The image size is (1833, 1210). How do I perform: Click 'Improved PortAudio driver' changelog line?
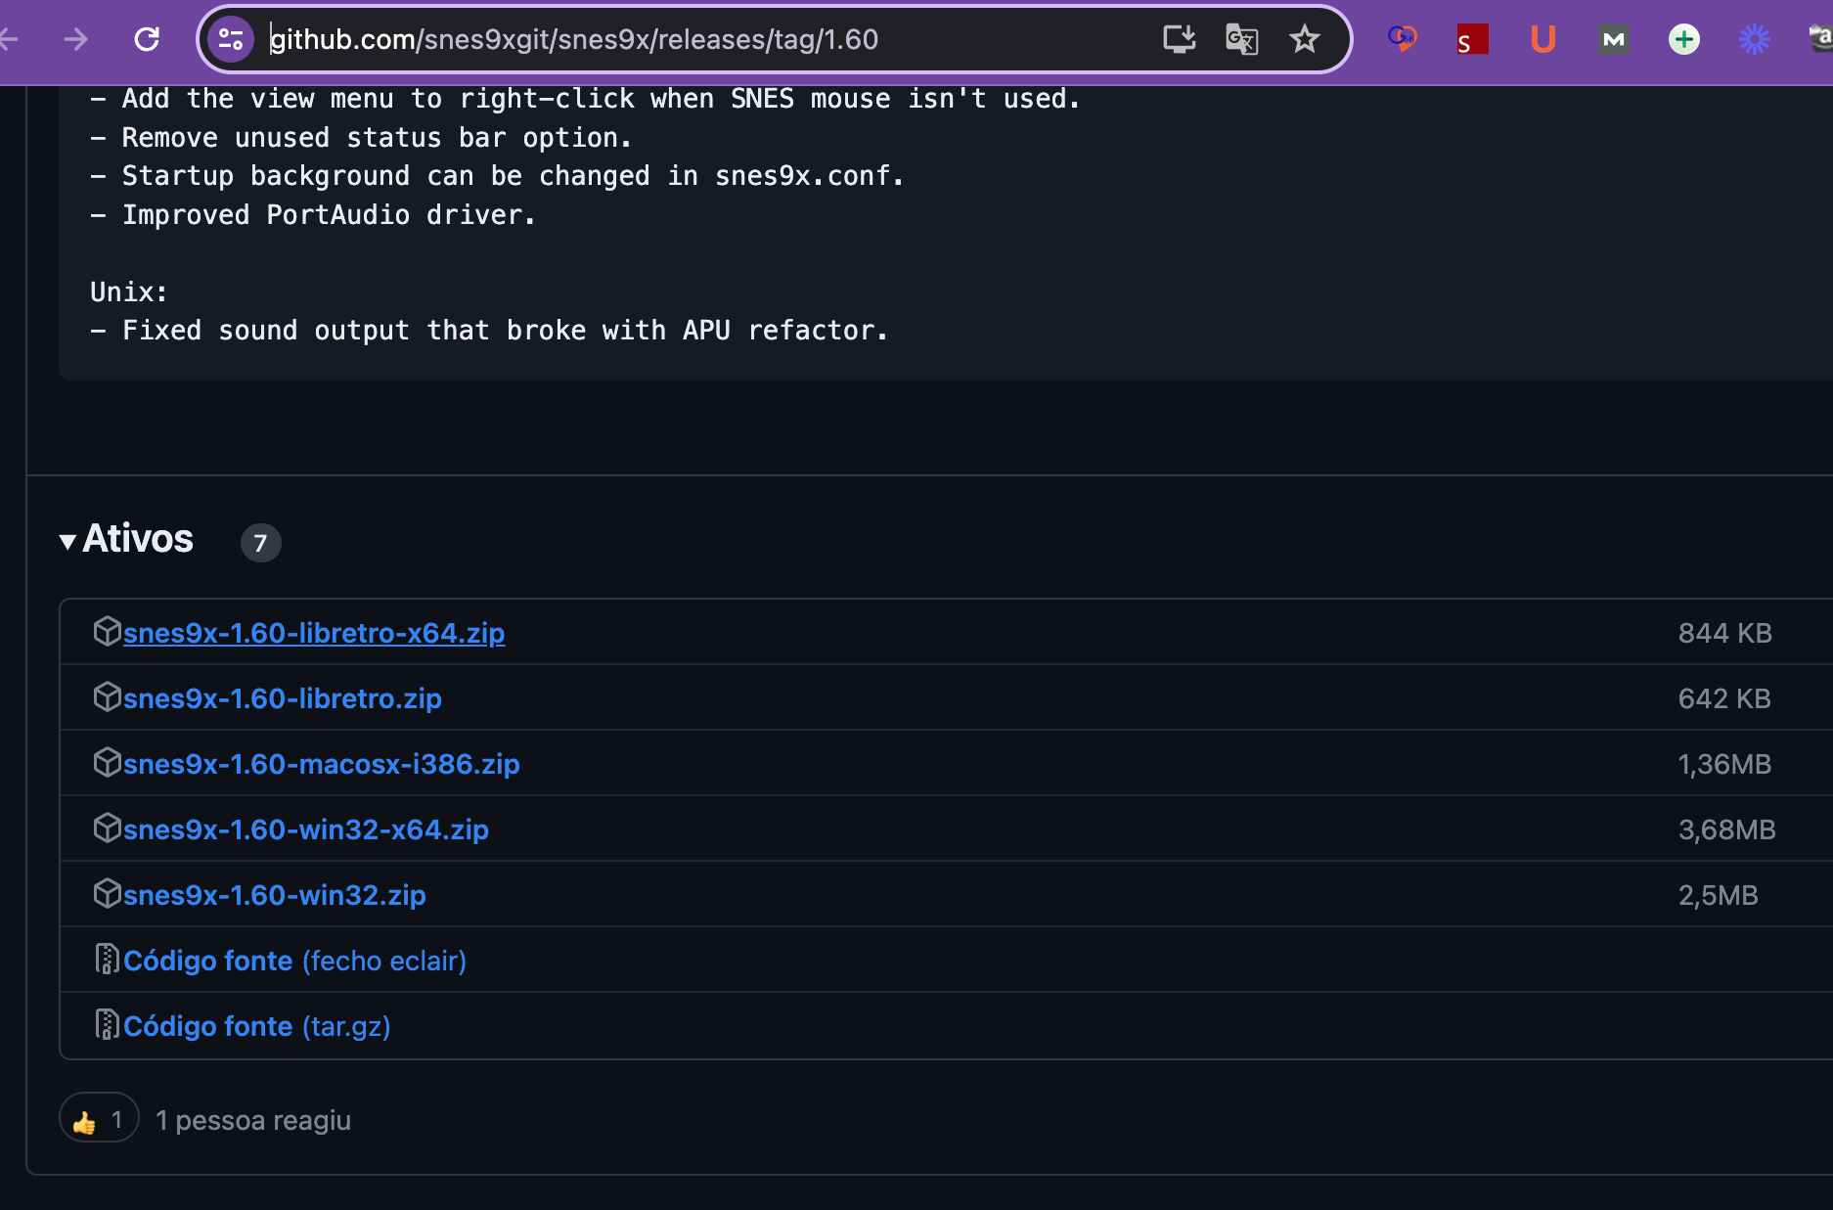tap(313, 215)
